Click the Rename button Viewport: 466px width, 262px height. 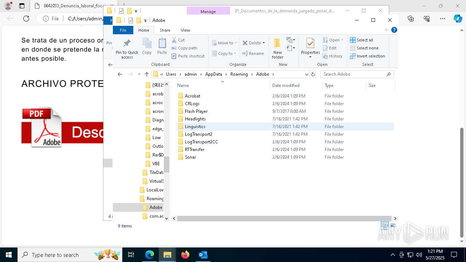coord(253,53)
